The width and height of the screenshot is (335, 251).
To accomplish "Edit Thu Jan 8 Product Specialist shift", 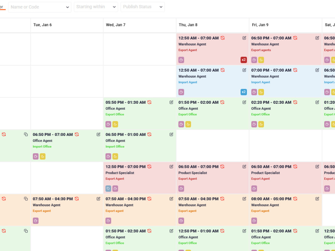I will [x=244, y=167].
